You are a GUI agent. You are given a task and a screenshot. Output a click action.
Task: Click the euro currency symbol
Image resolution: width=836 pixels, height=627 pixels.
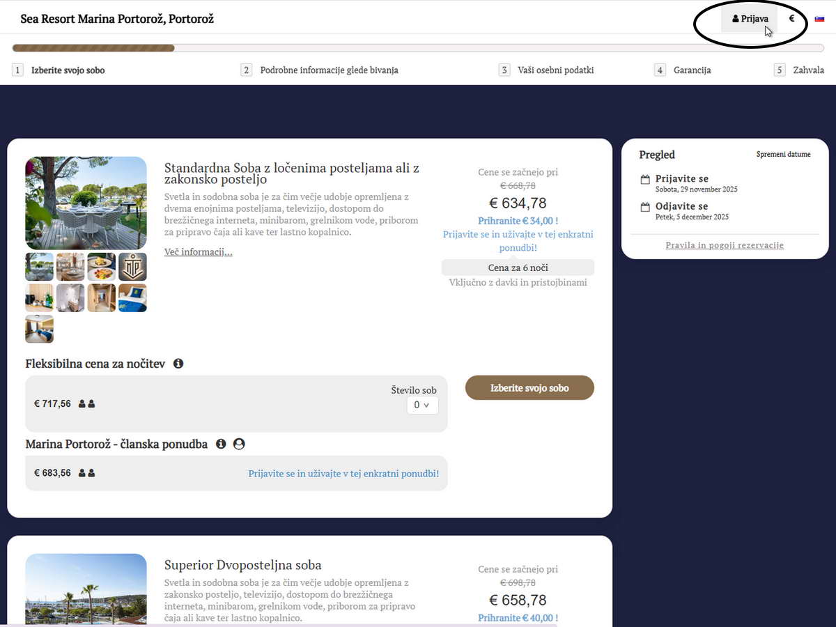791,19
